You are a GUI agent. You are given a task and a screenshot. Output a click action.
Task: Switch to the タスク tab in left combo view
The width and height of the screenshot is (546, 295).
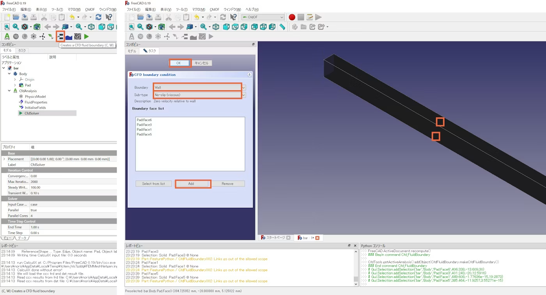pos(21,51)
